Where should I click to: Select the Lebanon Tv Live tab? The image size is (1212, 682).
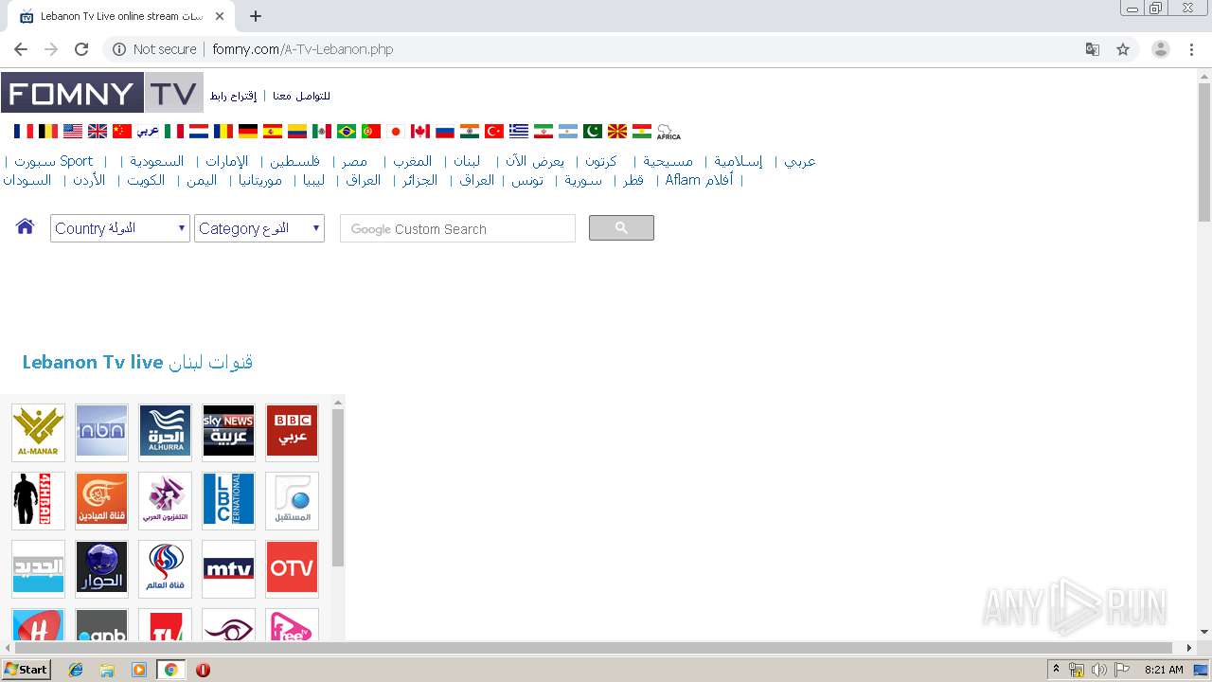coord(121,16)
